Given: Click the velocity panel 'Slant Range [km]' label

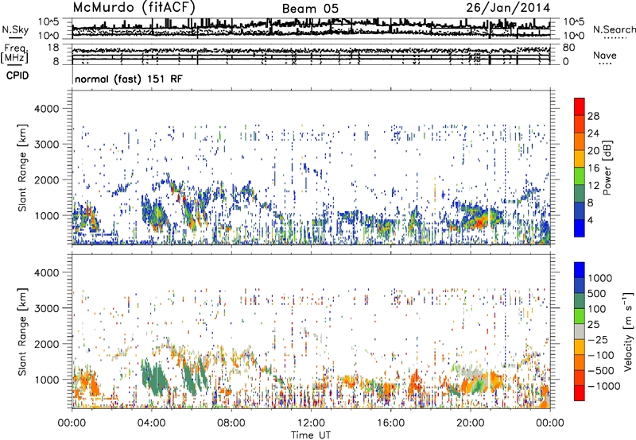Looking at the screenshot, I should coord(22,331).
